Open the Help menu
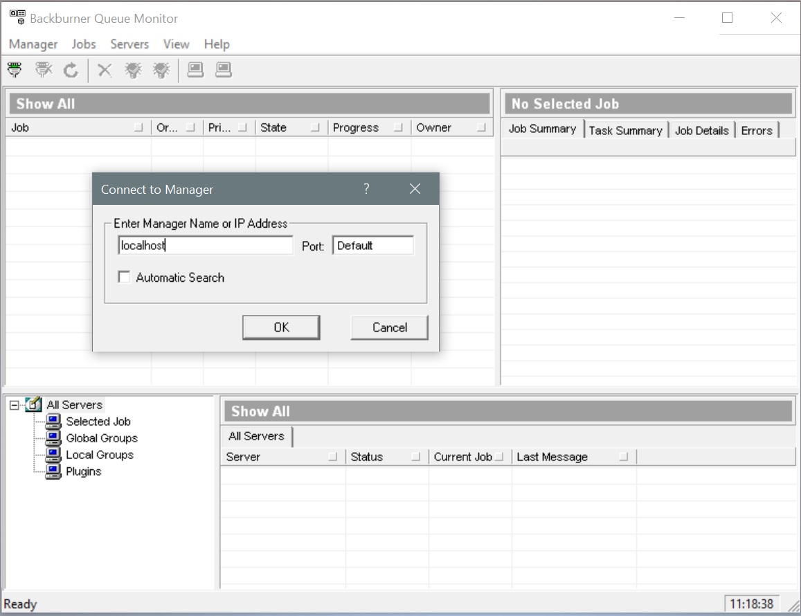The width and height of the screenshot is (801, 616). (217, 44)
